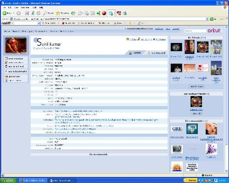Open the GRE community thumbnail

click(177, 129)
